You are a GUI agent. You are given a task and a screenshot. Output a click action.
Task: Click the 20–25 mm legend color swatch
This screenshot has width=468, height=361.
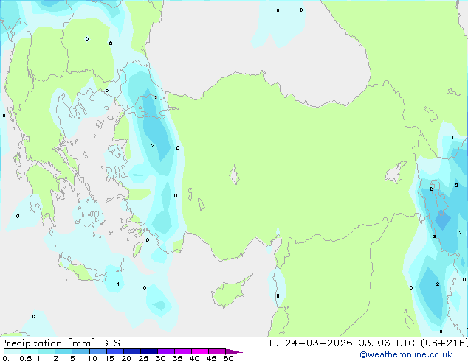coord(132,351)
